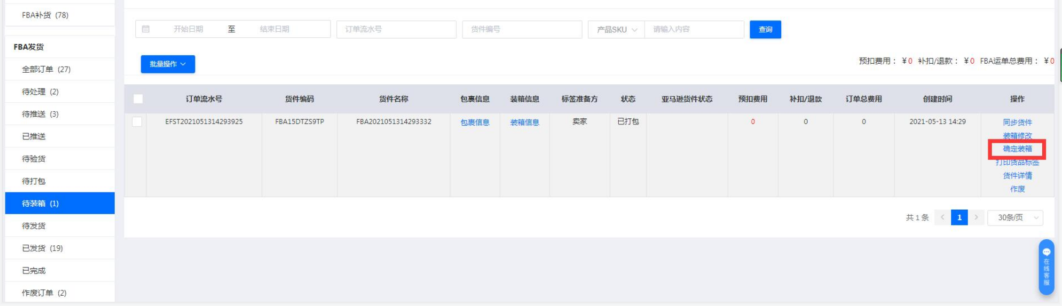The height and width of the screenshot is (306, 1062).
Task: Click the calendar icon in the date range field
Action: tap(146, 29)
